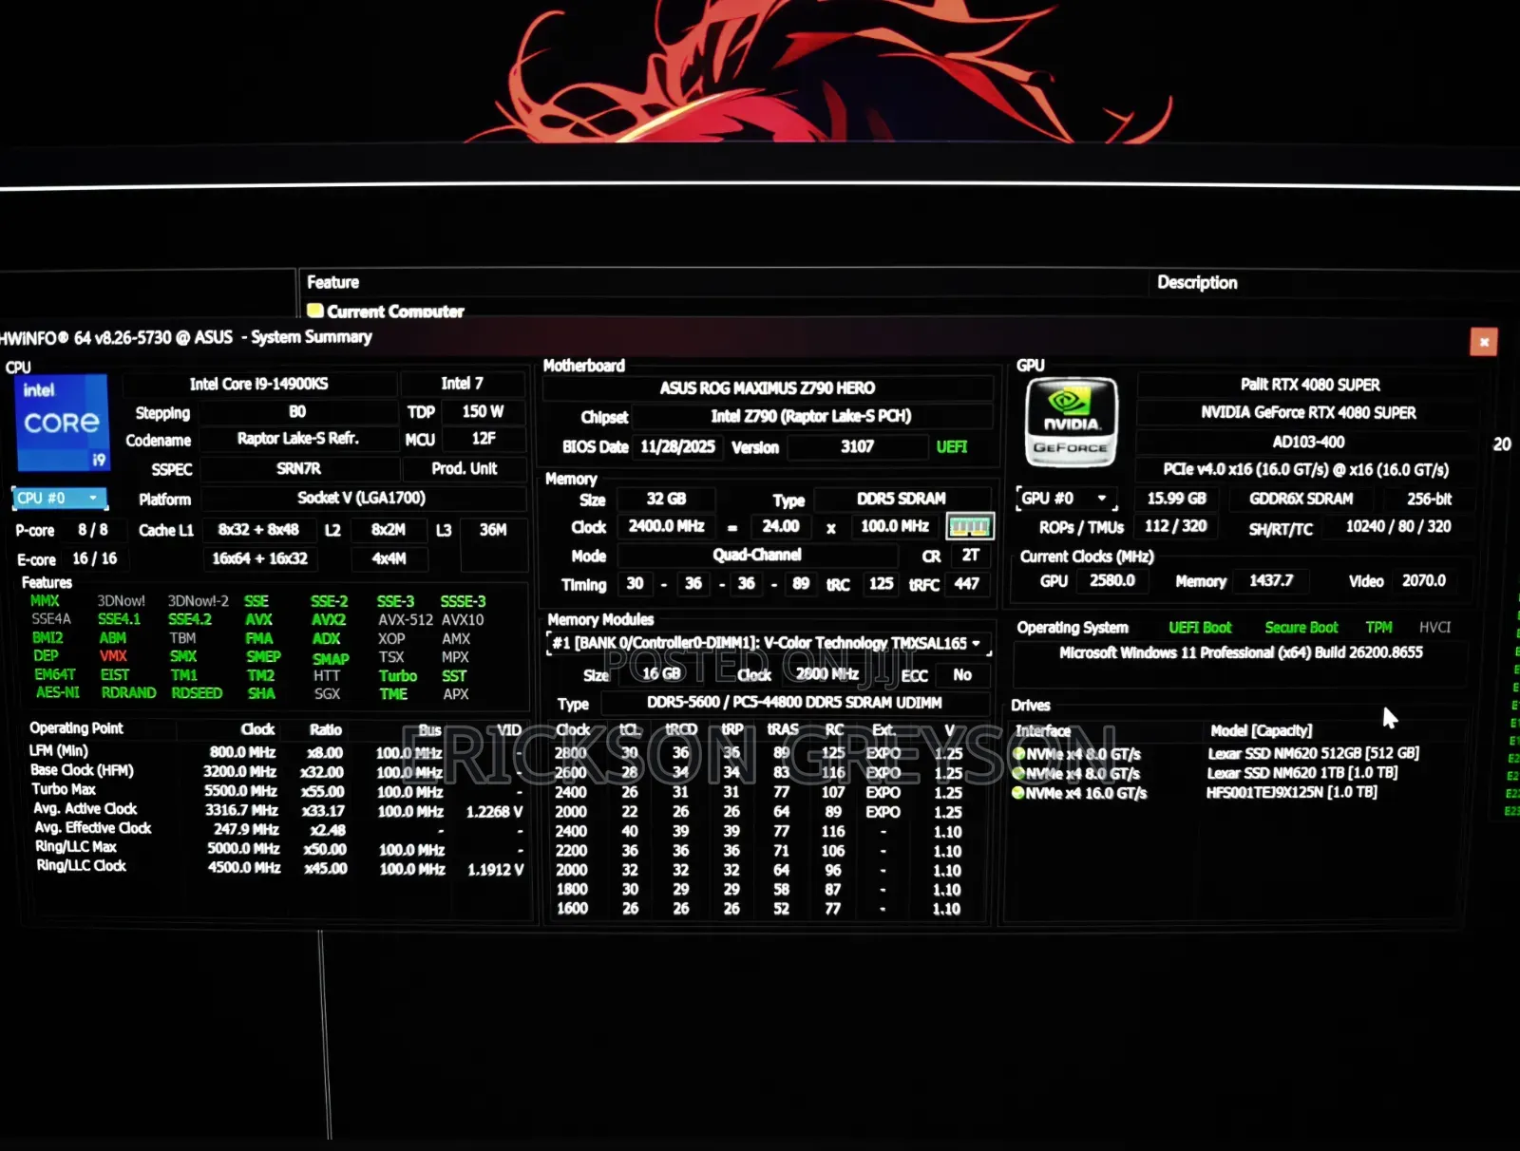Image resolution: width=1520 pixels, height=1151 pixels.
Task: Click the yellow Current Computer folder icon
Action: tap(314, 311)
